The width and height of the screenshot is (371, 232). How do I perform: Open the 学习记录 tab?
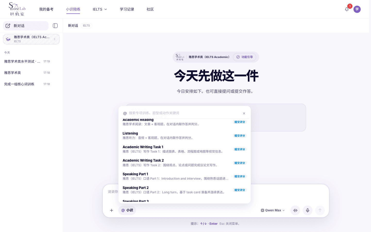127,9
